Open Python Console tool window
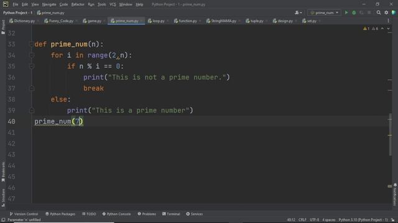This screenshot has width=398, height=223. coord(116,214)
